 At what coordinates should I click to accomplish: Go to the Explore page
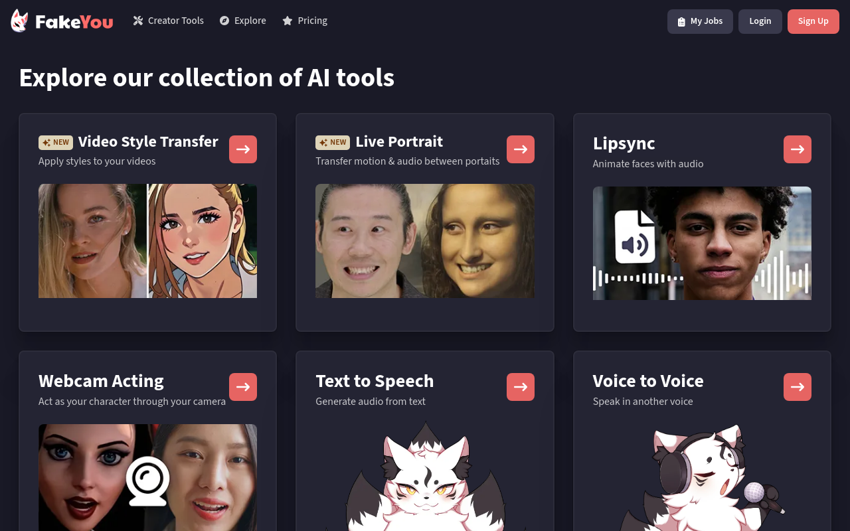point(243,21)
